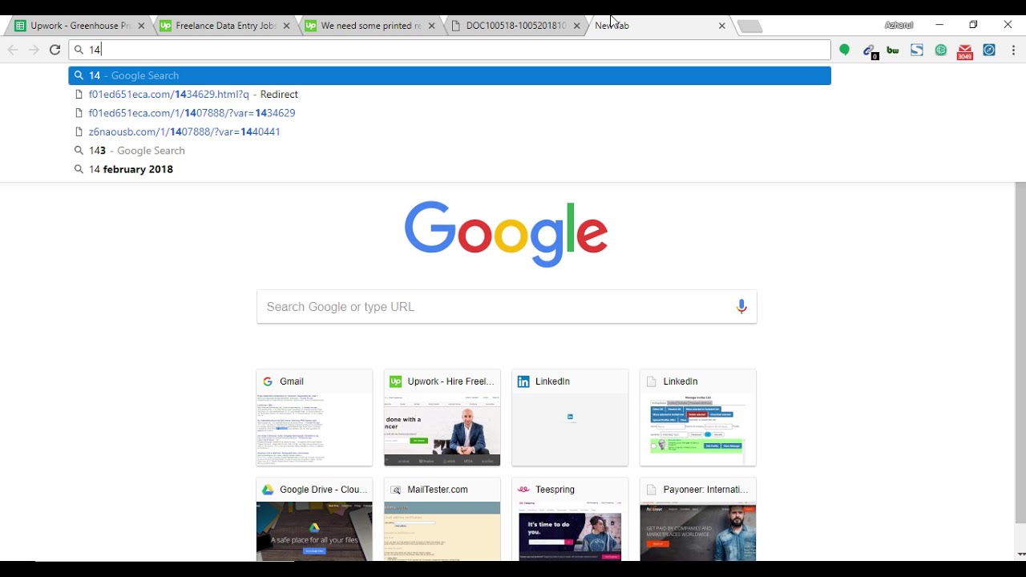Image resolution: width=1026 pixels, height=577 pixels.
Task: Go back using the browser back arrow
Action: point(13,50)
